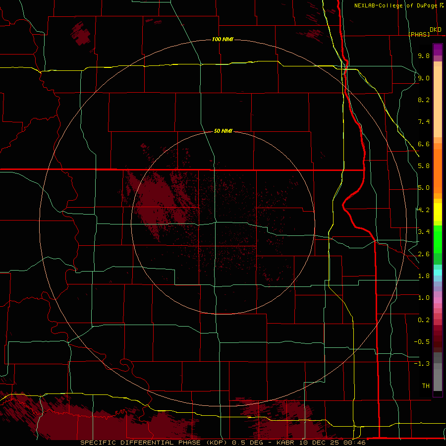The width and height of the screenshot is (446, 446).
Task: Click the NEXLAB-College of DuPage watermark text
Action: (396, 5)
